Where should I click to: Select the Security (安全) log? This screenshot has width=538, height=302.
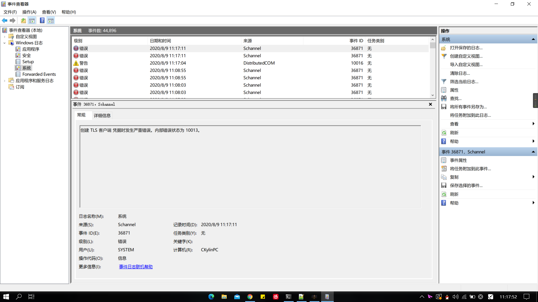27,56
